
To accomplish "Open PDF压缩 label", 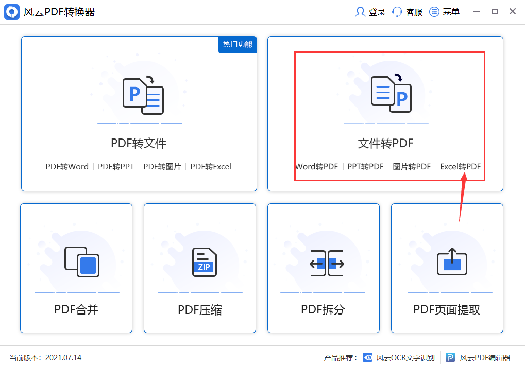I will click(200, 310).
